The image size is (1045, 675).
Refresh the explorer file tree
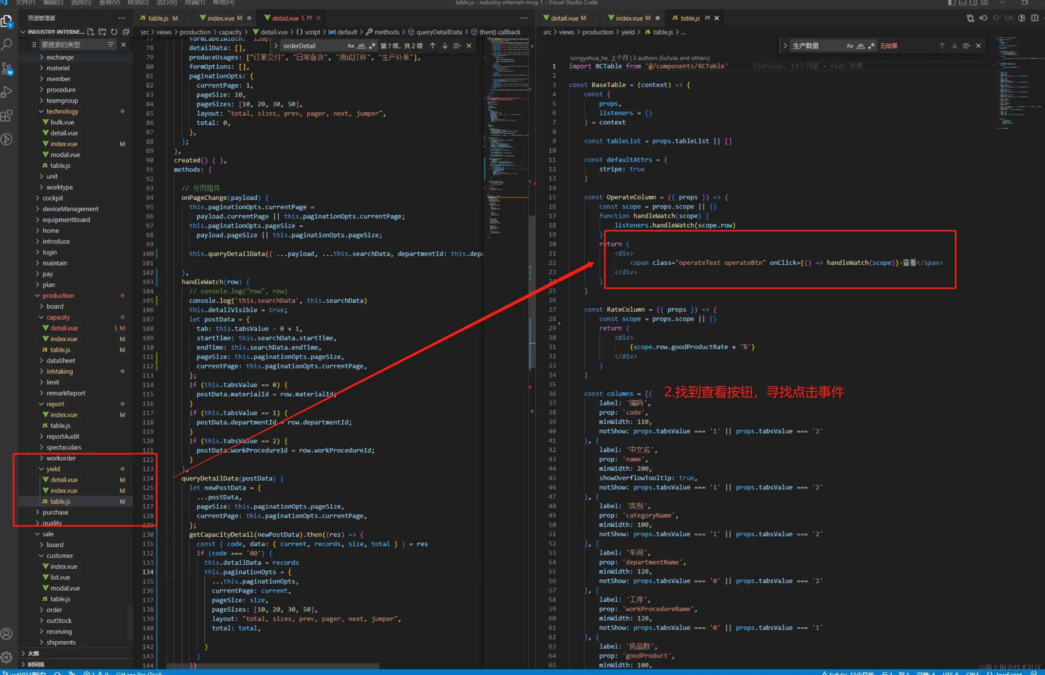tap(114, 32)
